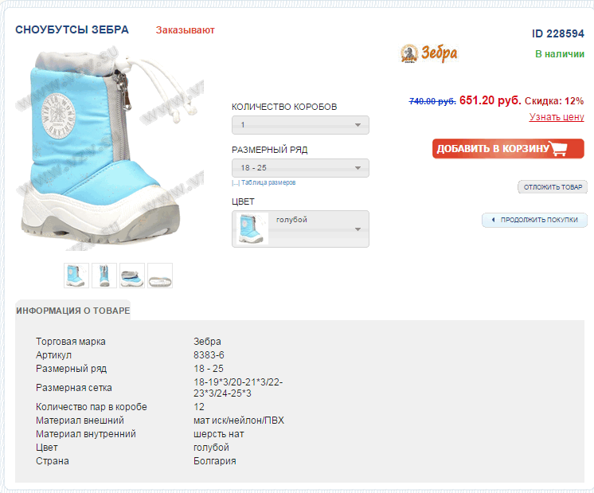Viewport: 594px width, 493px height.
Task: Click the cart icon on add-to-cart button
Action: tap(557, 148)
